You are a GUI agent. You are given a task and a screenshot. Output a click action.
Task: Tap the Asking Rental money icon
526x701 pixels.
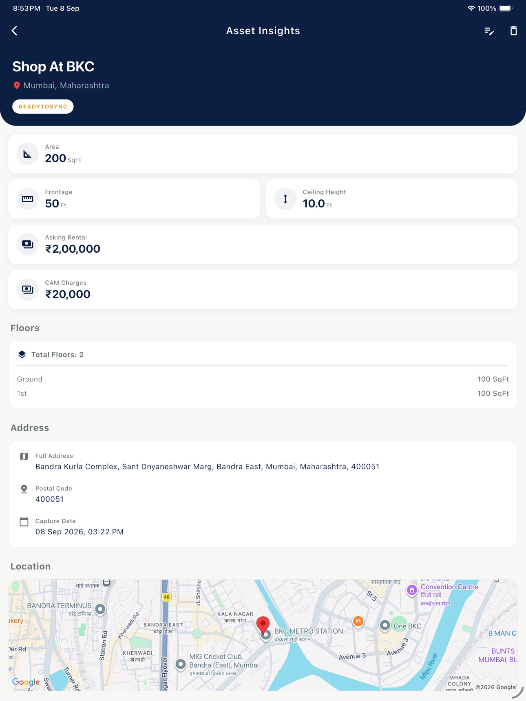click(27, 244)
